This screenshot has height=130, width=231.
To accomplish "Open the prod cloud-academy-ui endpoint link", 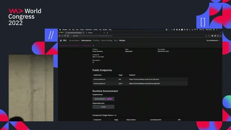I will coord(144,83).
